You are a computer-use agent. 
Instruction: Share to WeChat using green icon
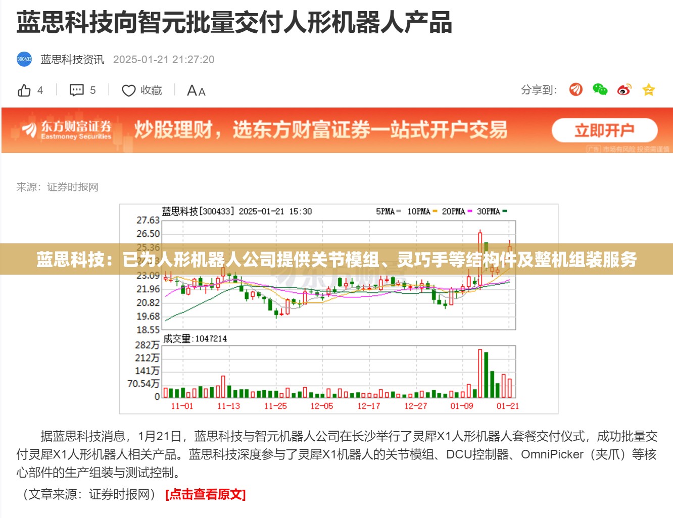[600, 90]
